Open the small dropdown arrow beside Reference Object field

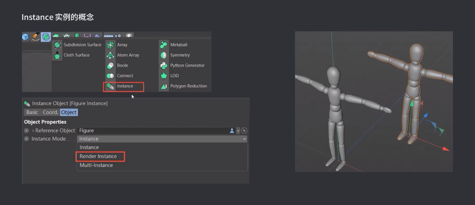click(238, 131)
